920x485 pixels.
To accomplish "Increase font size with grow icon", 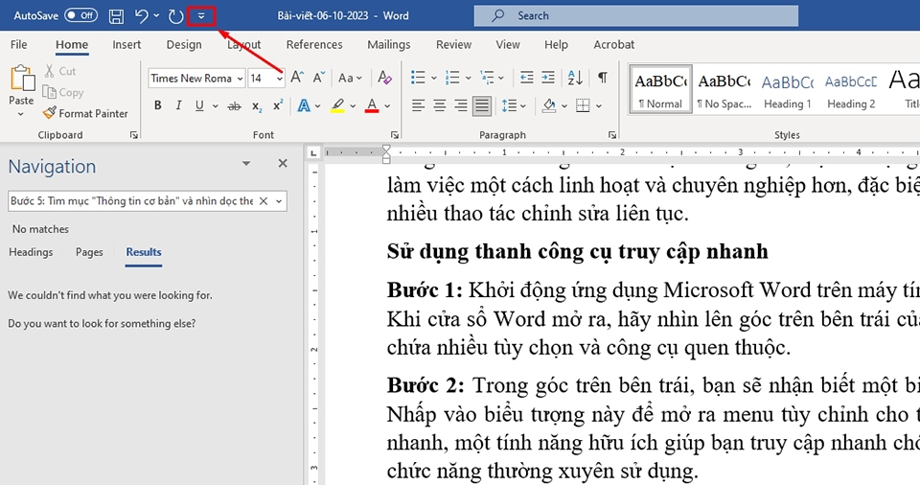I will (297, 78).
